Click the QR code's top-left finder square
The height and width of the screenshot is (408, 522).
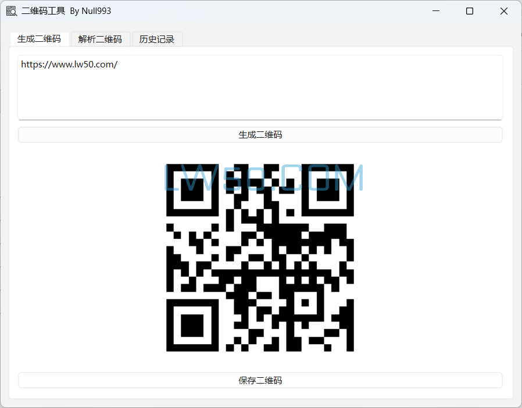(x=192, y=189)
